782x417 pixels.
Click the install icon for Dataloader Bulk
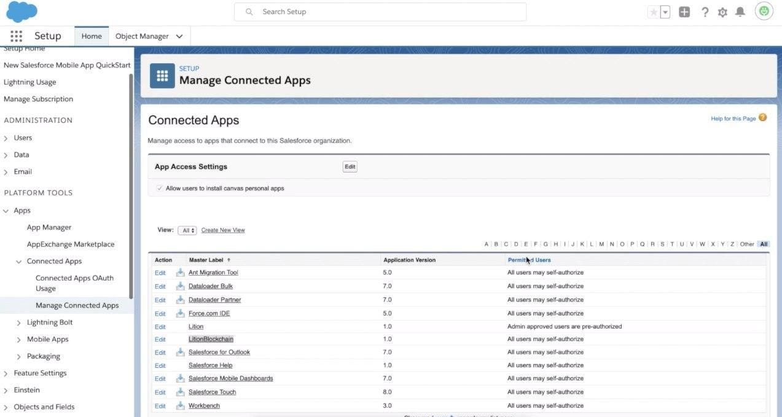tap(180, 286)
